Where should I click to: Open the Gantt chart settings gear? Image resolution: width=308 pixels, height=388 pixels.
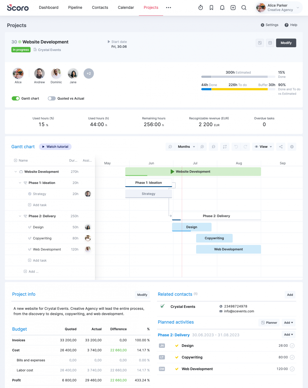coord(292,147)
